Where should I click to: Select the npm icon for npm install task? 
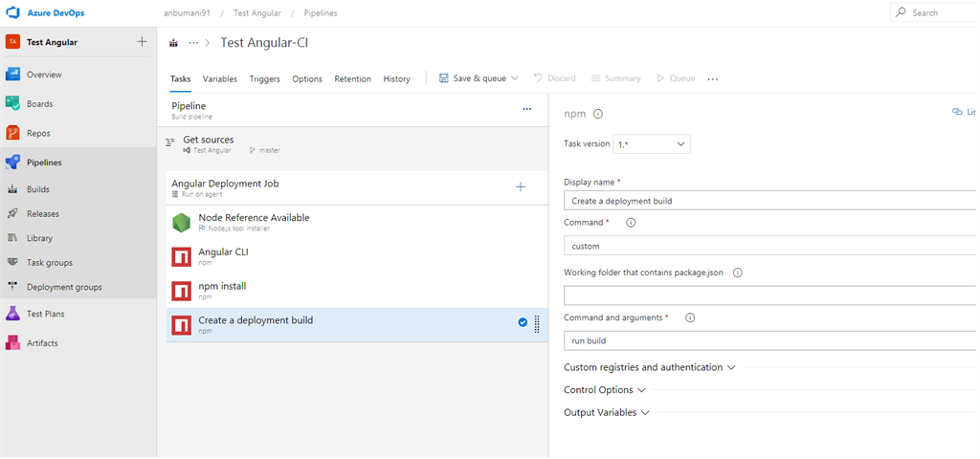181,291
